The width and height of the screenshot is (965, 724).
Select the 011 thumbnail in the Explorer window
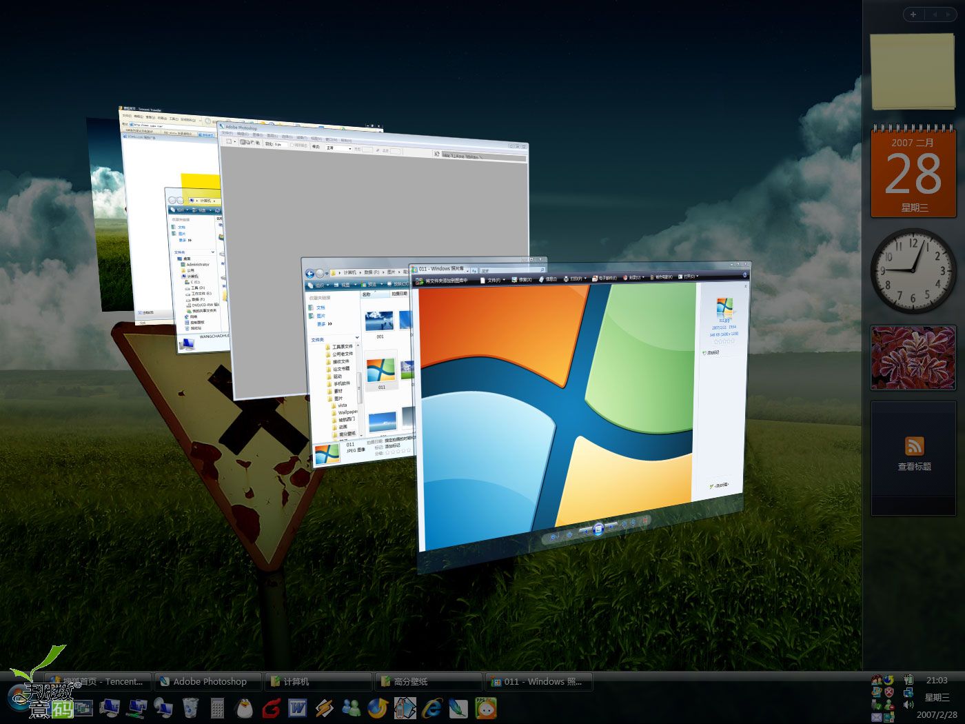[381, 370]
